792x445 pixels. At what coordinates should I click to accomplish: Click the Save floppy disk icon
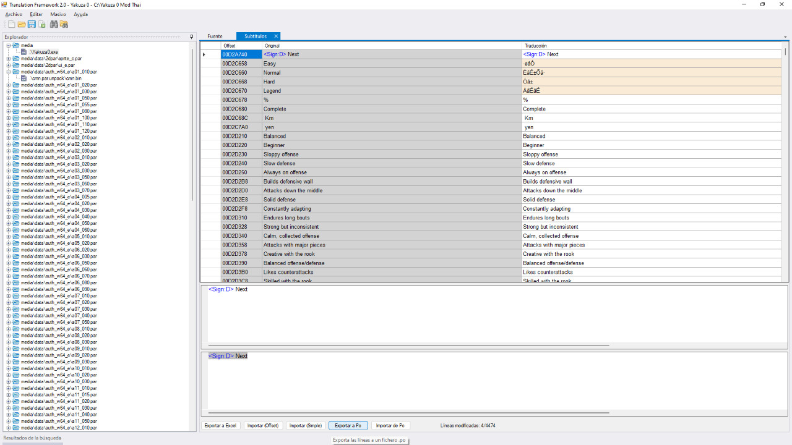pos(32,24)
